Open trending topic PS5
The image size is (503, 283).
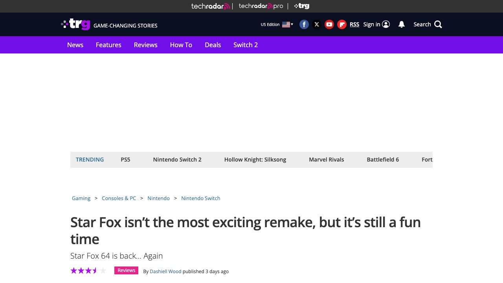click(x=125, y=160)
